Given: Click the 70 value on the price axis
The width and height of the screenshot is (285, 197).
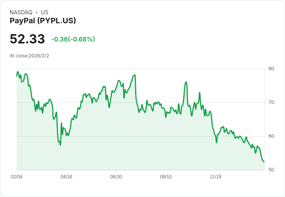Looking at the screenshot, I should pyautogui.click(x=271, y=102).
